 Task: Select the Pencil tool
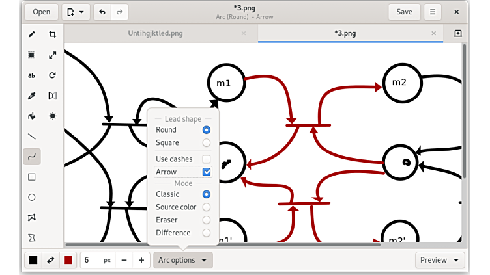31,34
